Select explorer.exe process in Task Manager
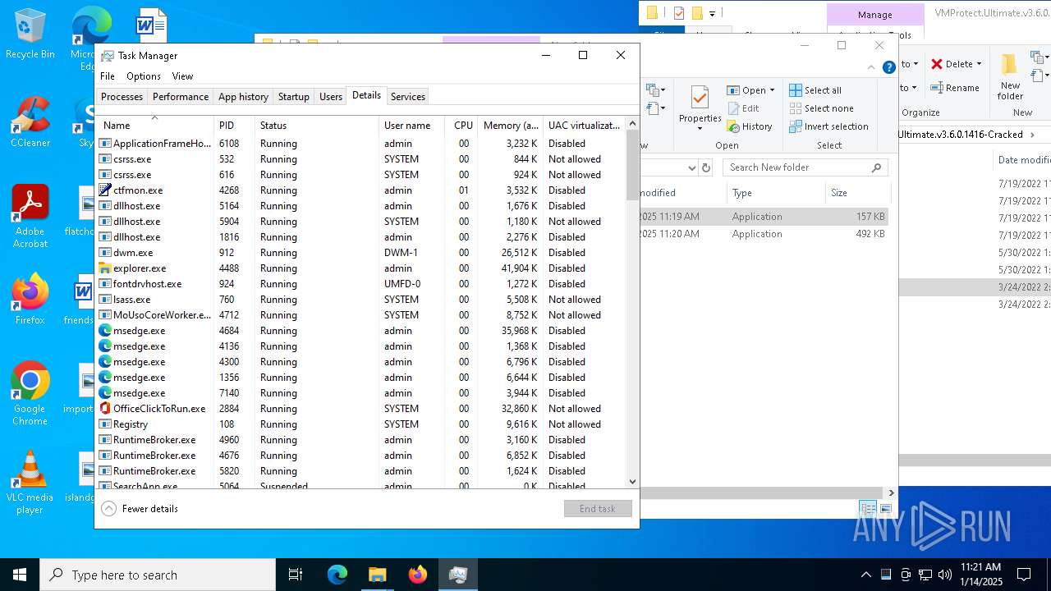The height and width of the screenshot is (591, 1051). click(361, 268)
